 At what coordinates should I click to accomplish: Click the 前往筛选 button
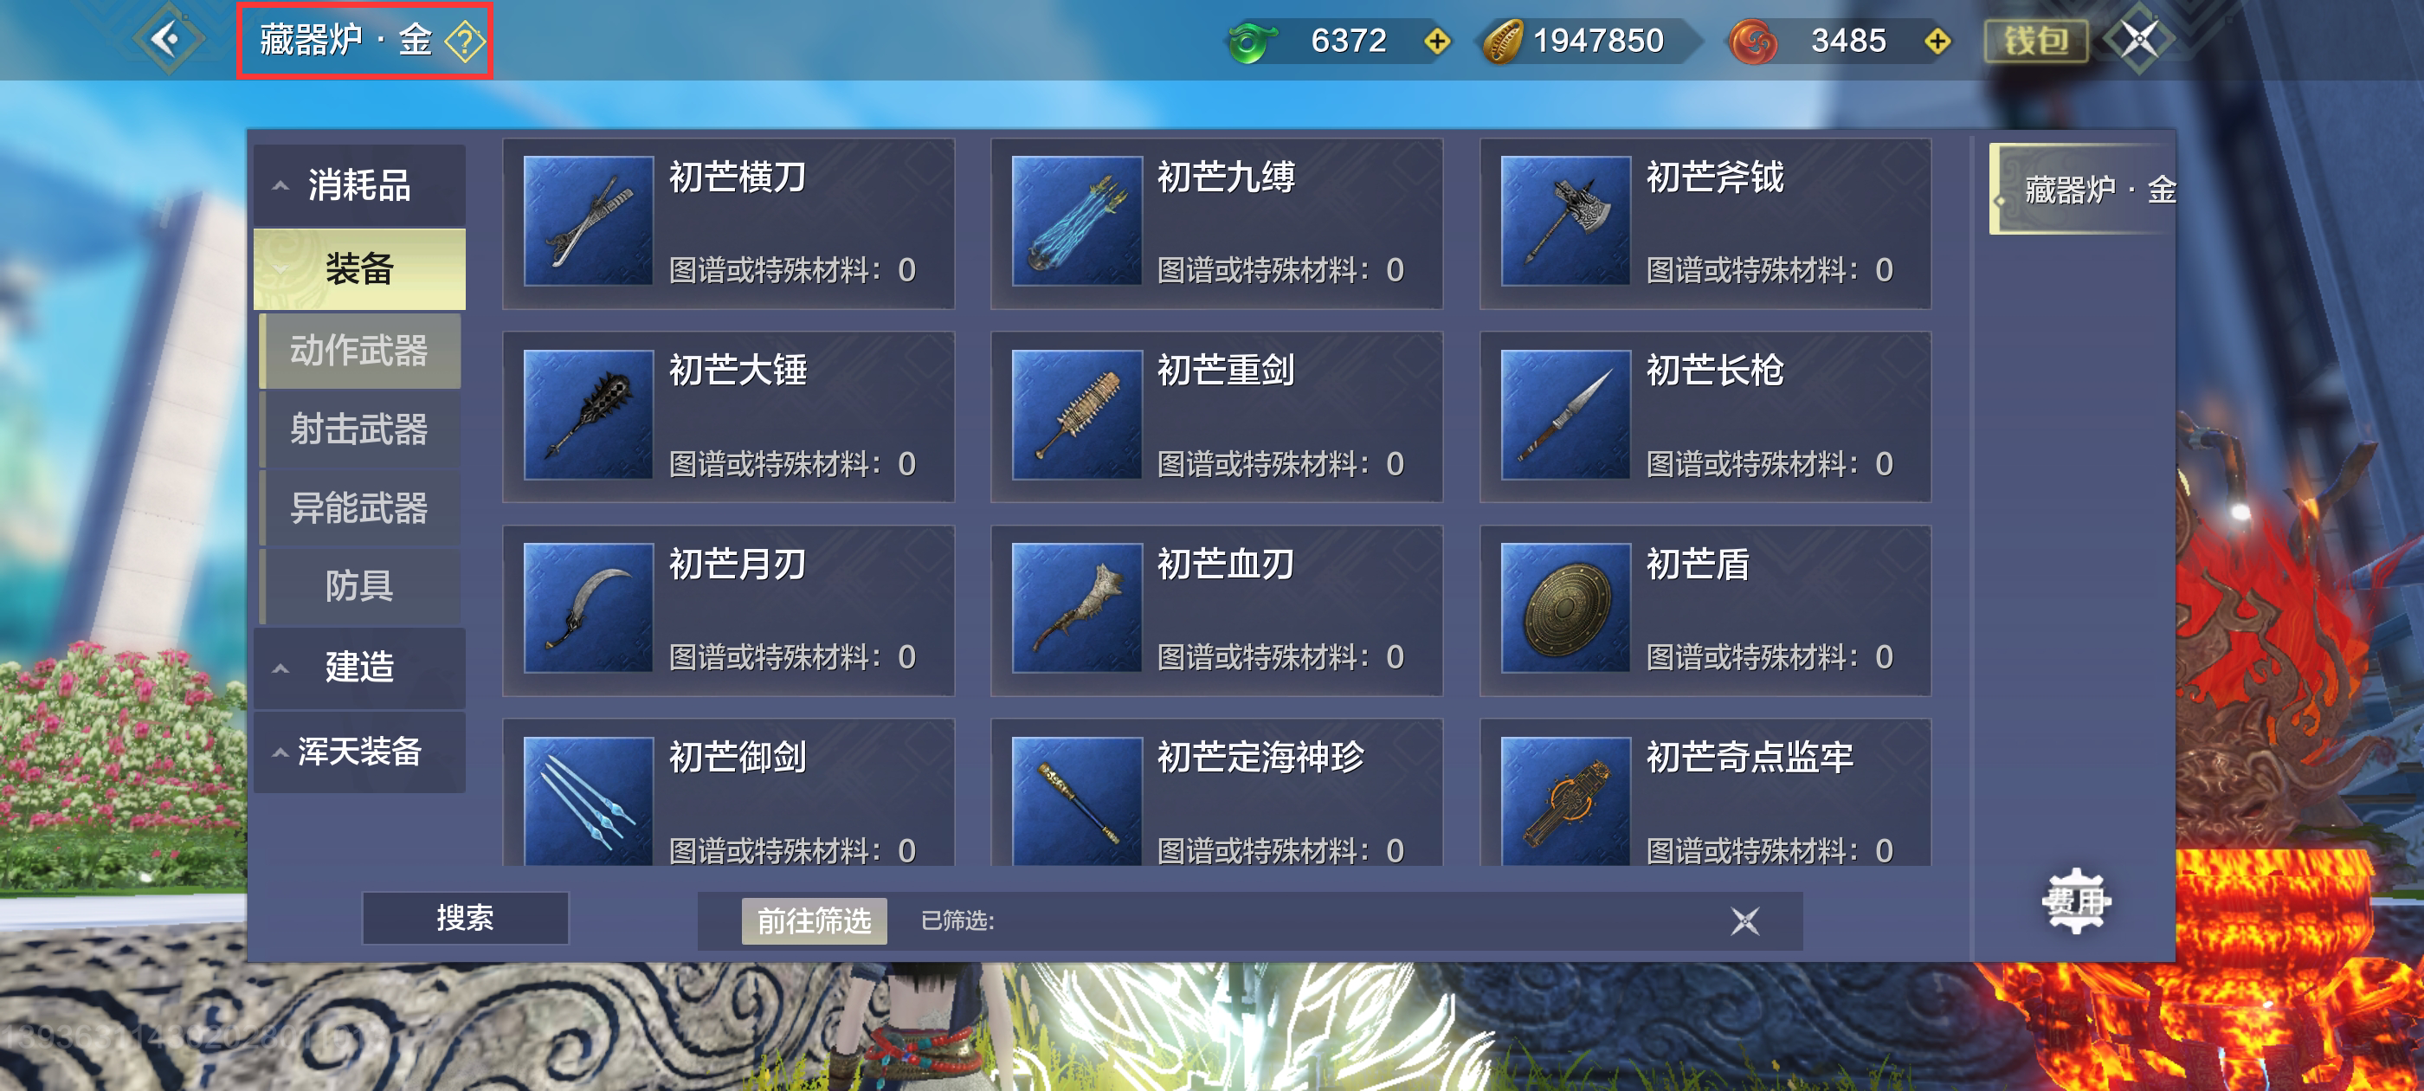click(x=814, y=920)
